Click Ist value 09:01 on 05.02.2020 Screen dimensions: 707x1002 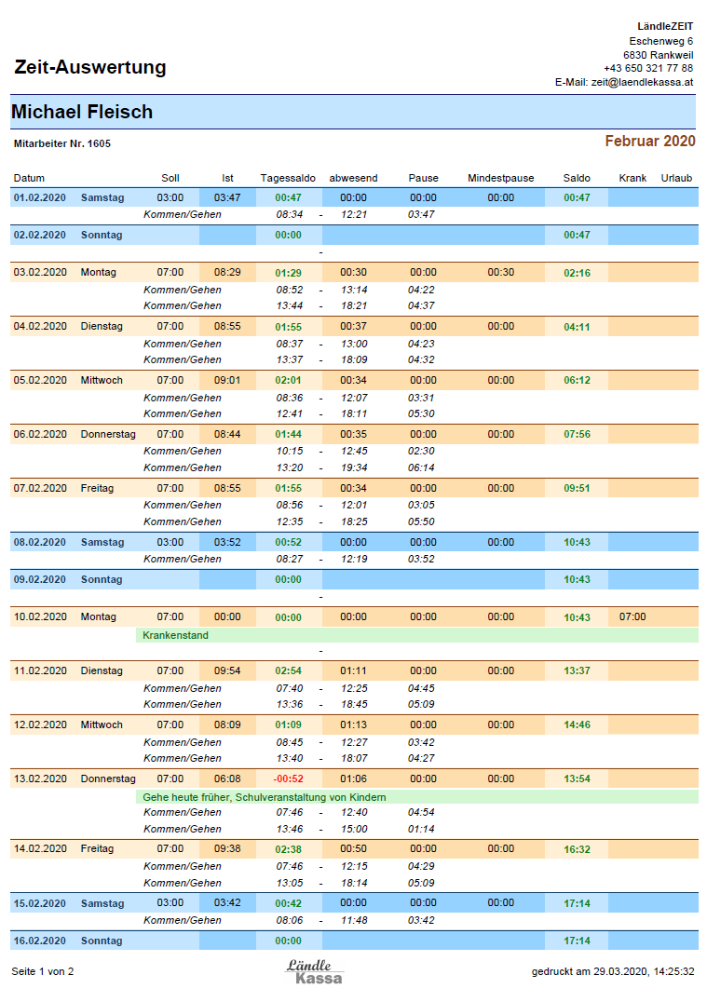pos(227,380)
